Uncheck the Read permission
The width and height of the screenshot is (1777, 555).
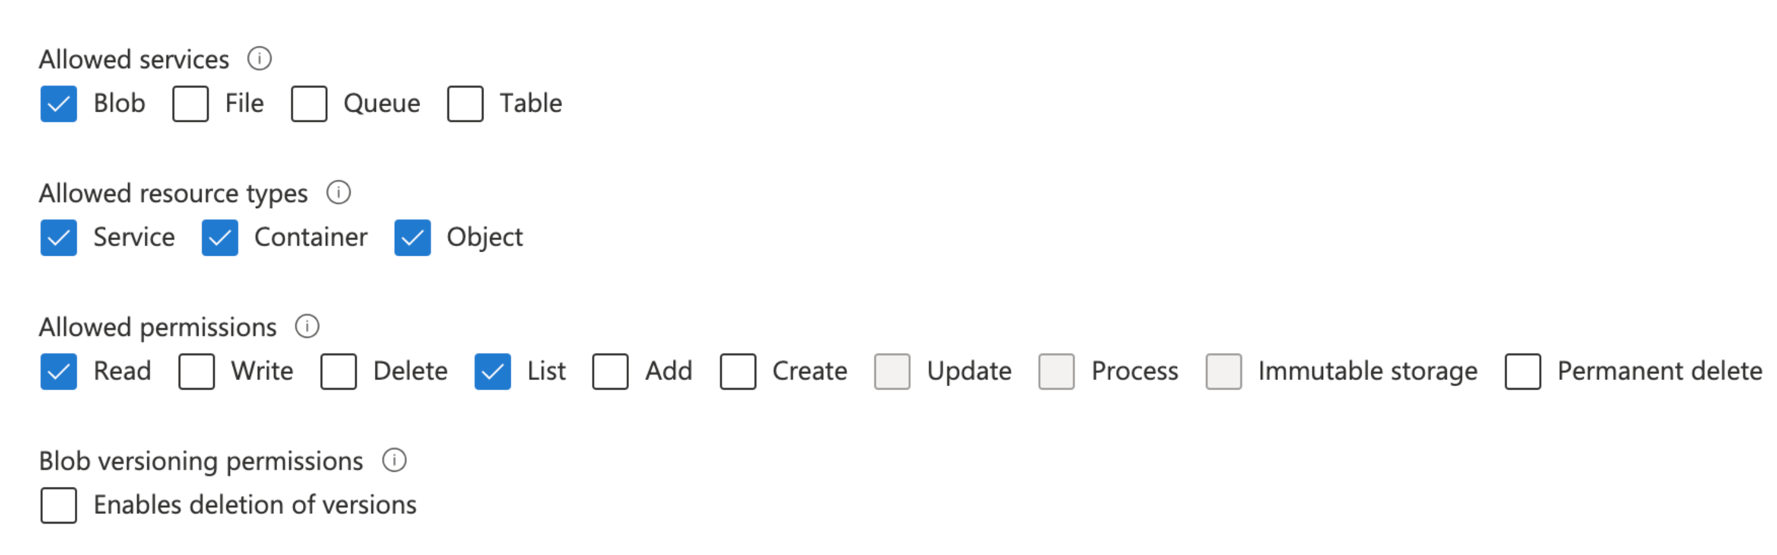59,372
